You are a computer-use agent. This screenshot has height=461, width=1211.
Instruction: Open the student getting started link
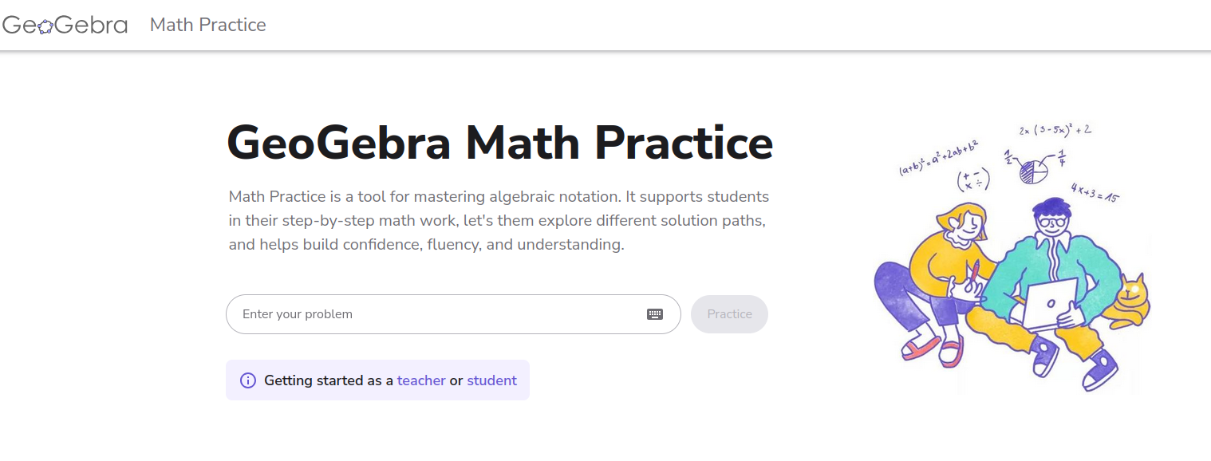click(491, 380)
